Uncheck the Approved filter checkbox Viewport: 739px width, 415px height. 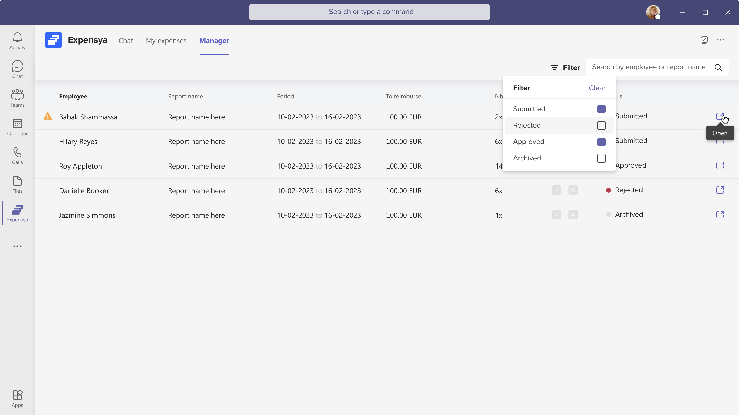601,142
